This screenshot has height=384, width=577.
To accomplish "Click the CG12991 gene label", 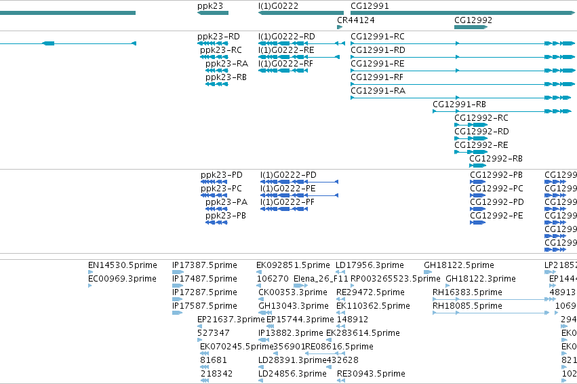I will (x=370, y=6).
